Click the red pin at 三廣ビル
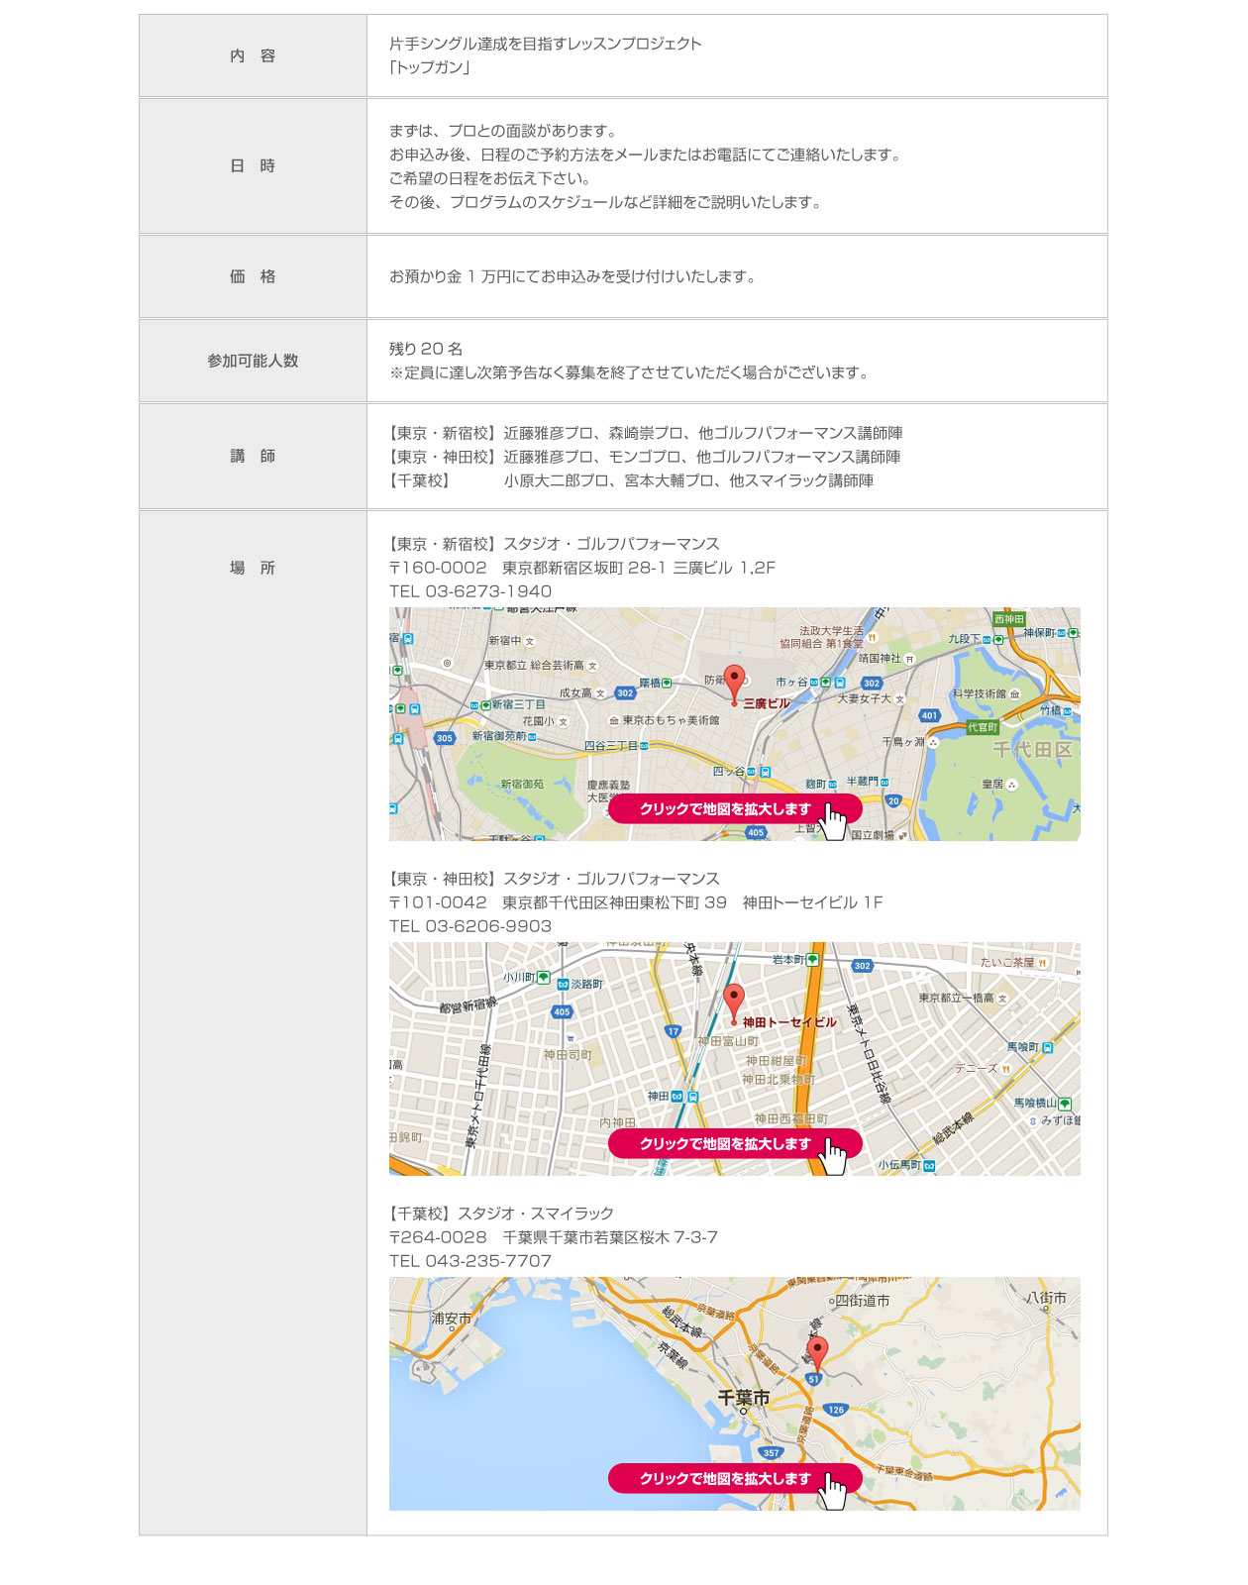Image resolution: width=1248 pixels, height=1585 pixels. [734, 682]
